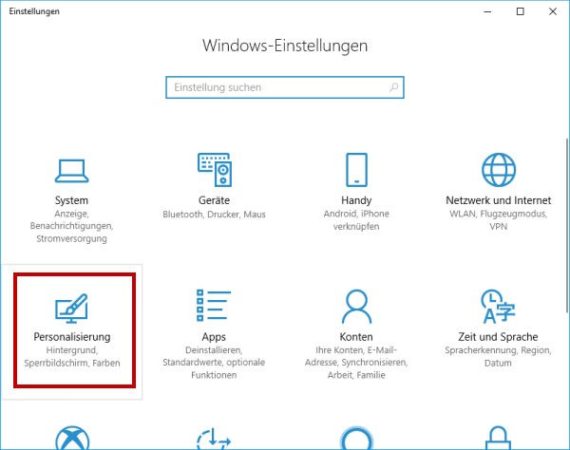Screen dimensions: 570x450
Task: Open the Geräte keyboard and speaker icon
Action: tap(215, 170)
